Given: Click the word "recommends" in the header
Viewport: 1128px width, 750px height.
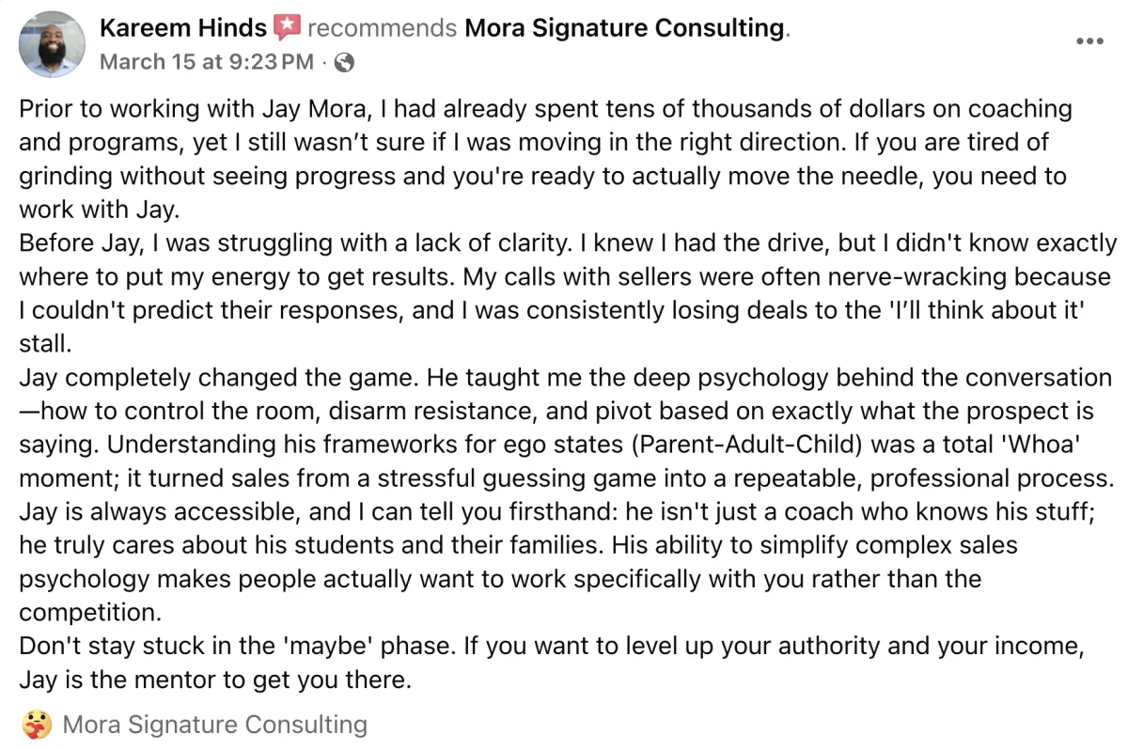Looking at the screenshot, I should click(383, 28).
